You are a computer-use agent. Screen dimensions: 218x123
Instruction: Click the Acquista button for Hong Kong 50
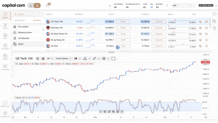point(159,40)
